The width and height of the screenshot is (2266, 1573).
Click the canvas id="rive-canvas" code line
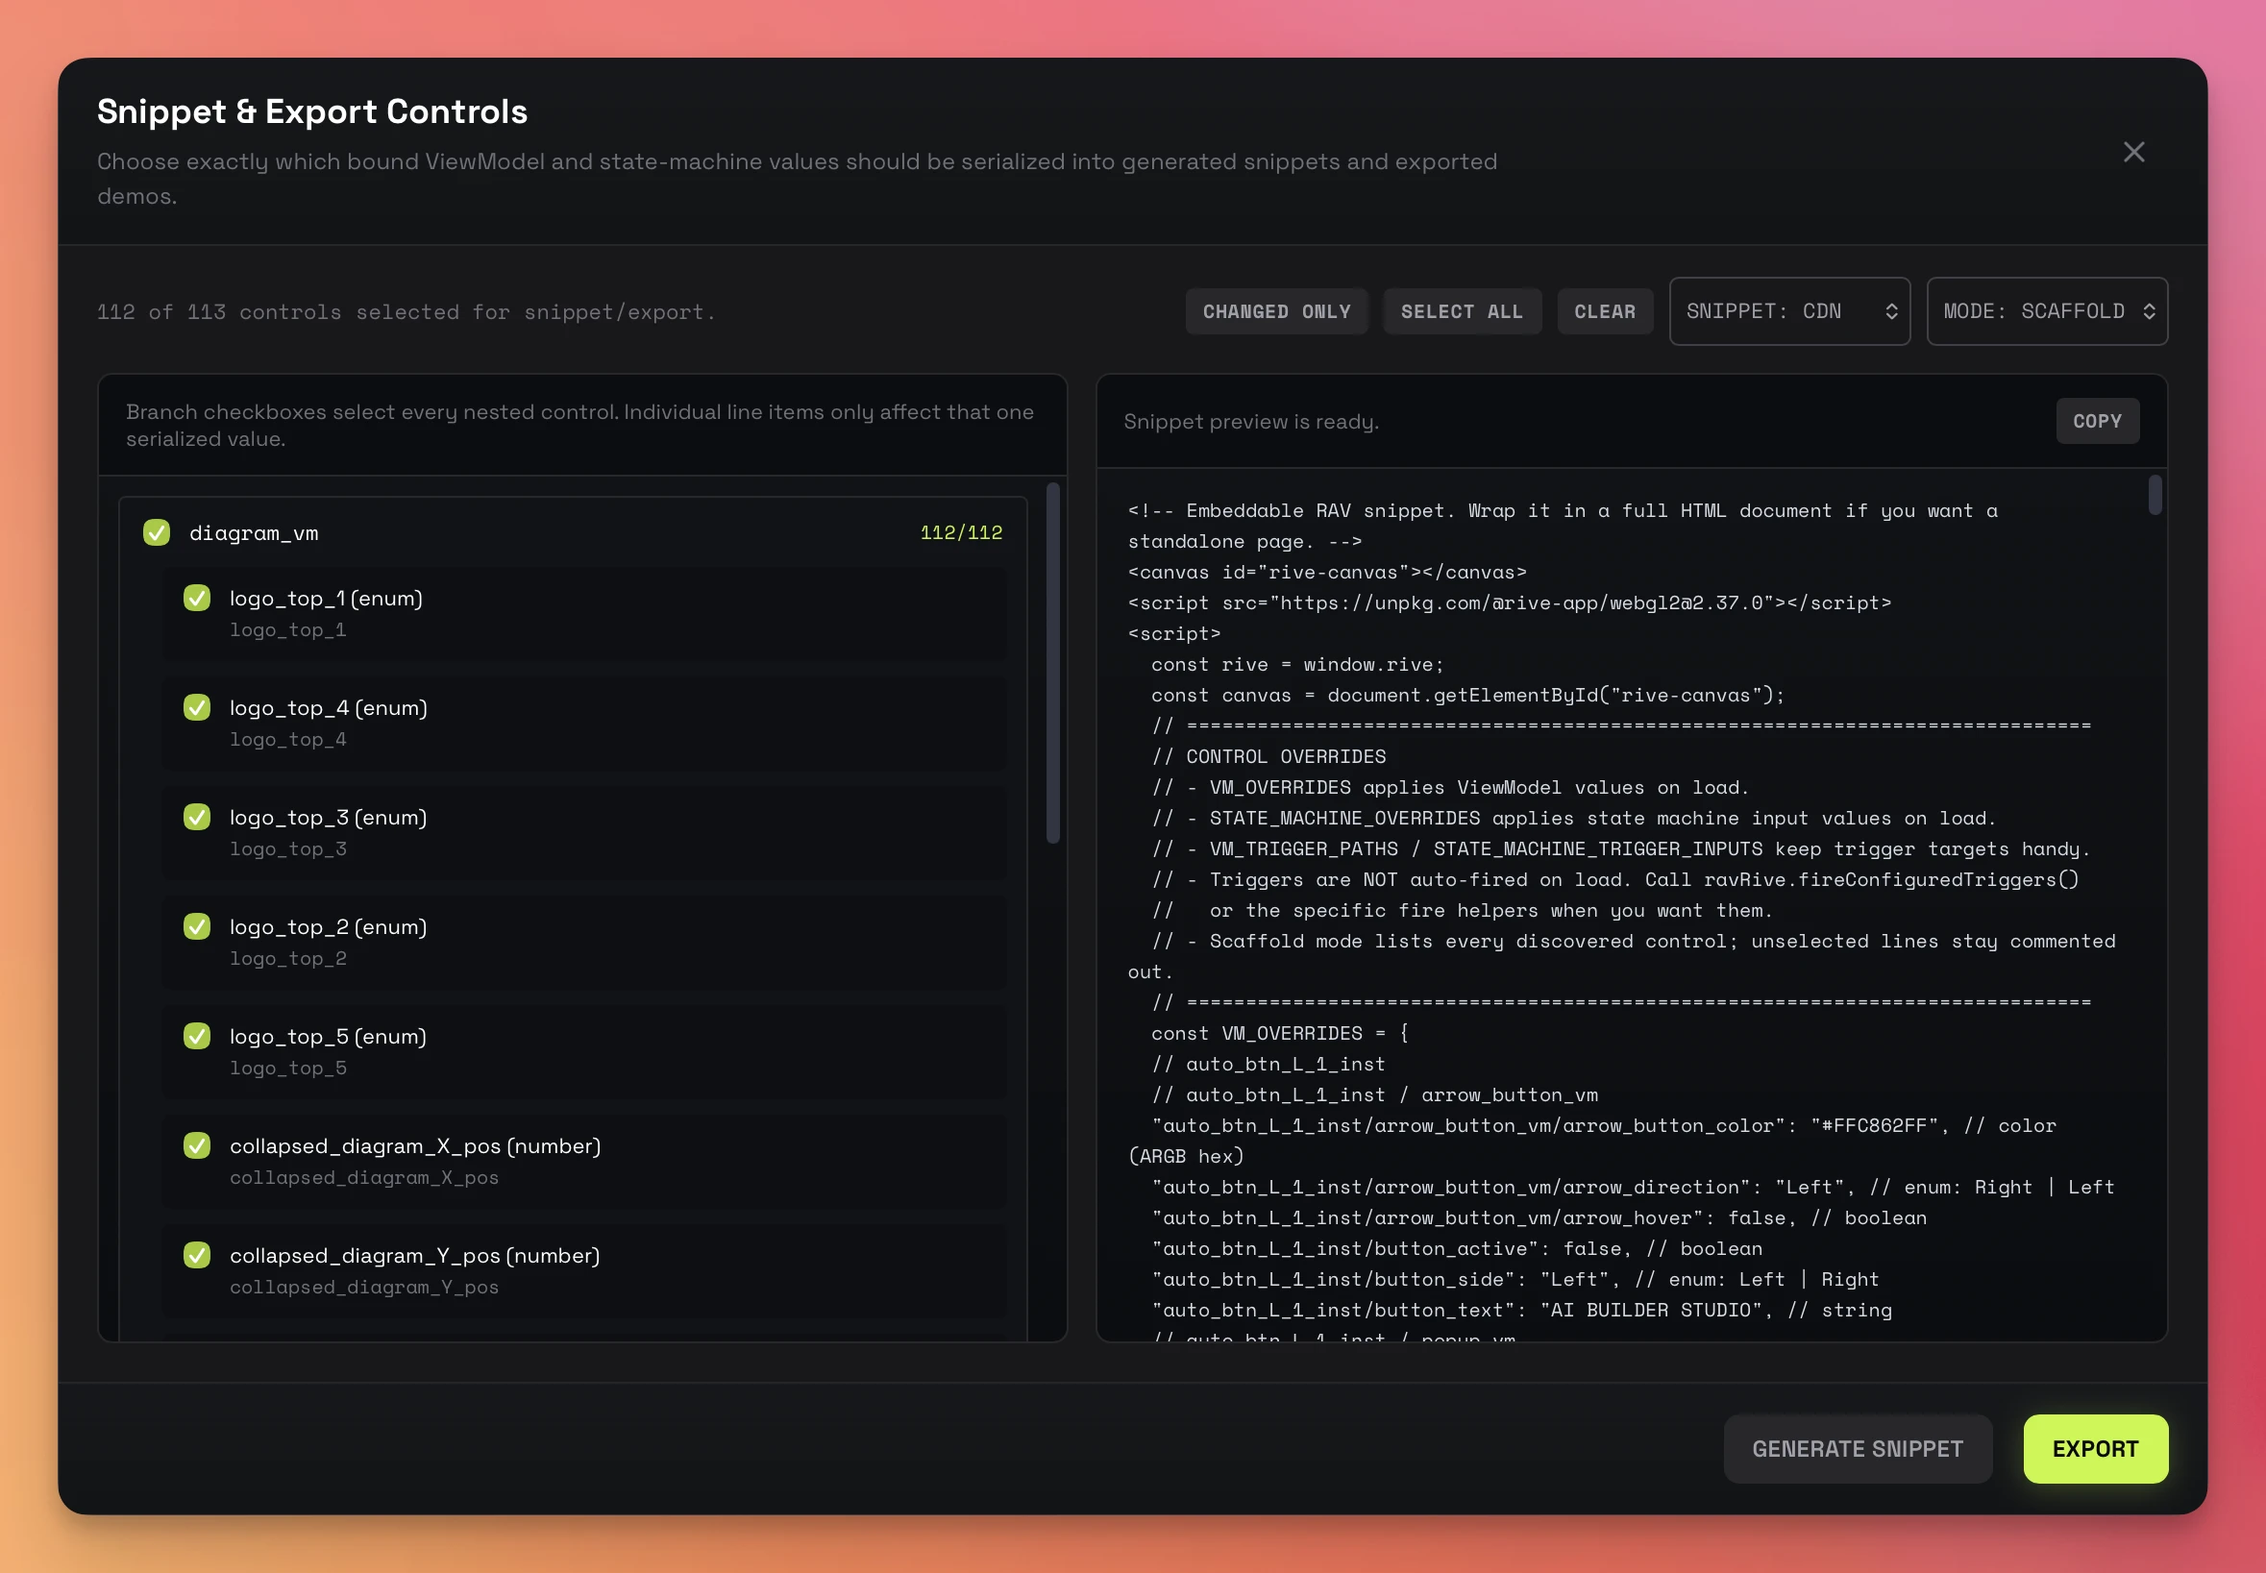(1327, 572)
